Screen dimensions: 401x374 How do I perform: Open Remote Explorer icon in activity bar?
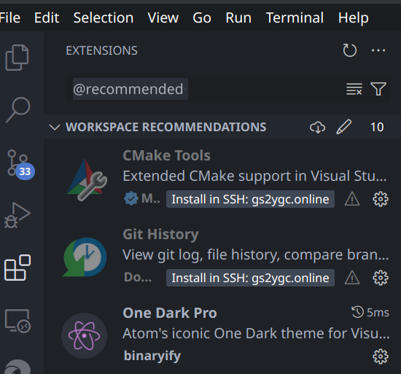[18, 321]
